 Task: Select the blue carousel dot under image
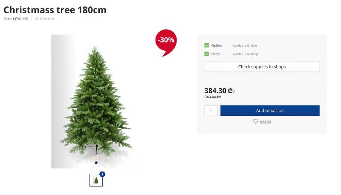pyautogui.click(x=96, y=163)
